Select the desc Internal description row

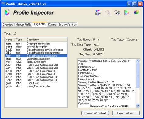(36, 47)
